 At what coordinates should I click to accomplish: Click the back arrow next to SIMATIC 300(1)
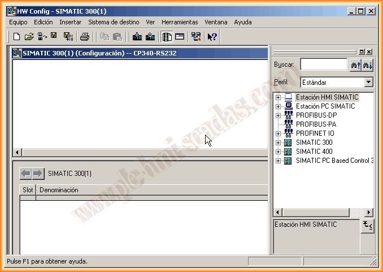[25, 174]
